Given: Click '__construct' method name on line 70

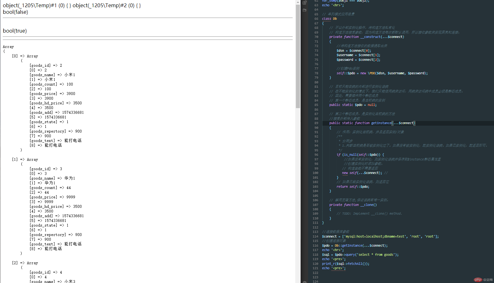Looking at the screenshot, I should [370, 37].
